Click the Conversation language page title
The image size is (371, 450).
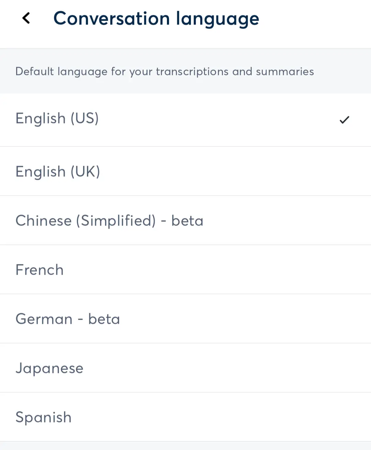(x=156, y=19)
